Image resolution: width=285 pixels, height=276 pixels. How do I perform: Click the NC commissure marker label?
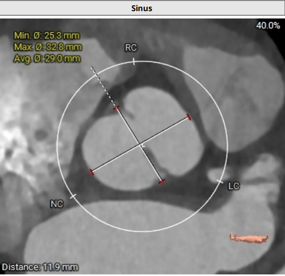coord(56,204)
